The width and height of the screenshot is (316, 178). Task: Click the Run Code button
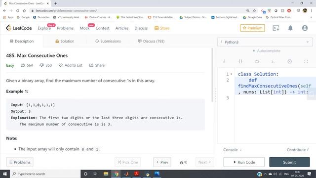[x=244, y=162]
